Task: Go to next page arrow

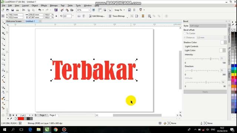Action: pos(30,115)
